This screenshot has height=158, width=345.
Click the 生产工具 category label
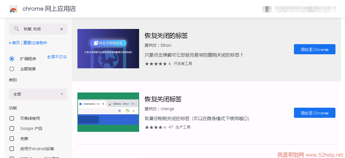183,127
